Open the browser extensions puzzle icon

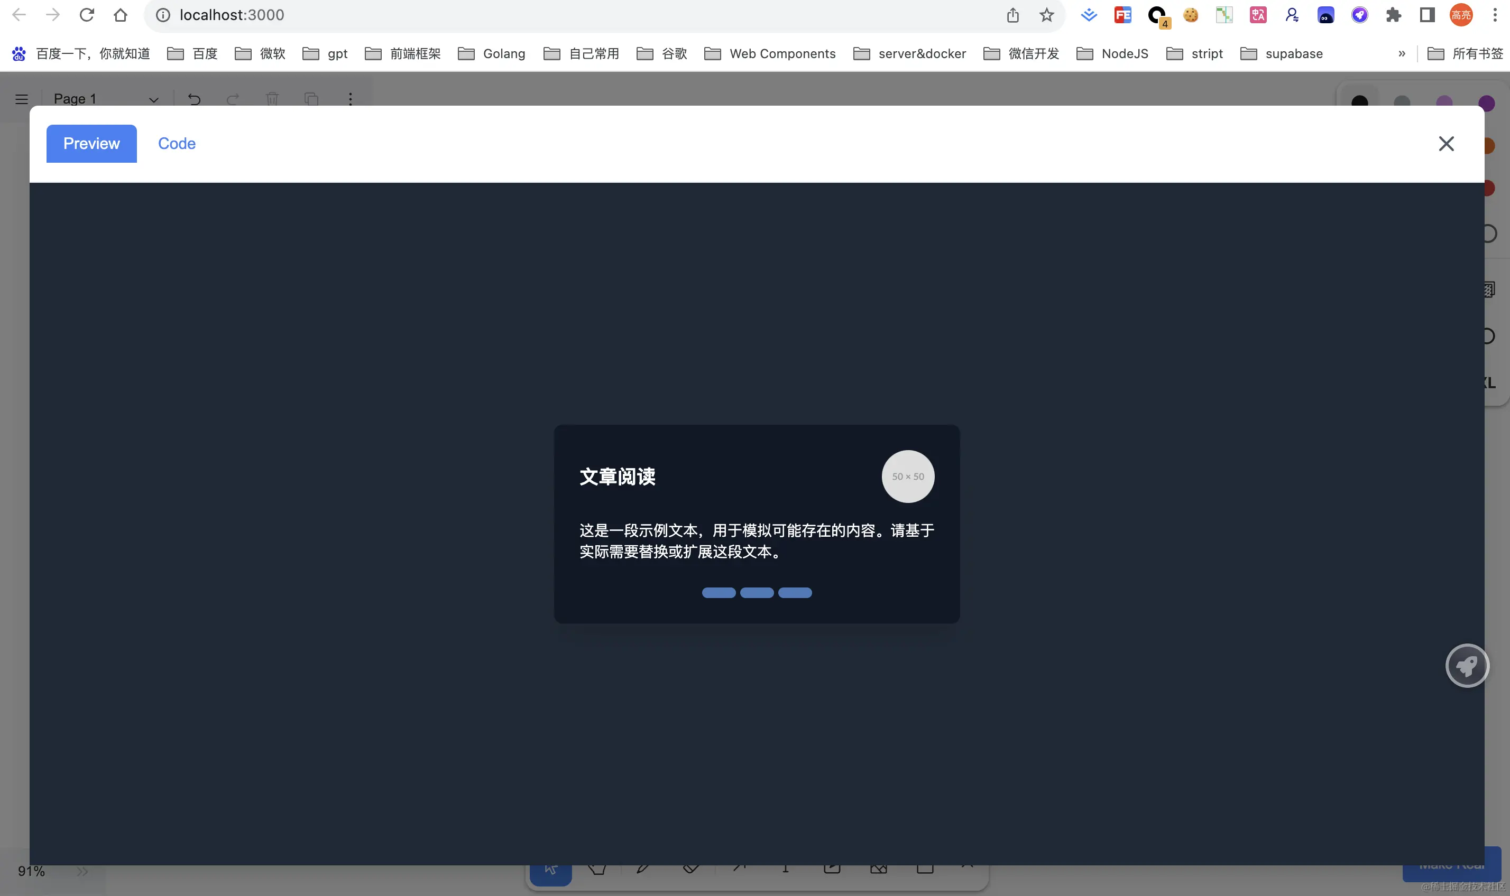1393,15
